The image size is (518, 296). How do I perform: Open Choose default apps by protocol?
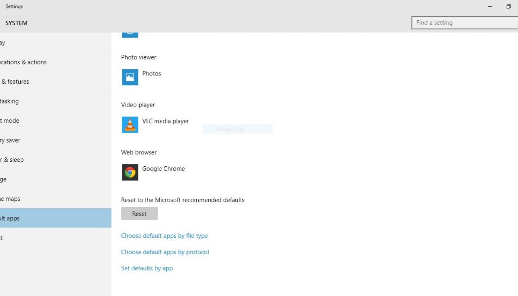[x=165, y=252]
